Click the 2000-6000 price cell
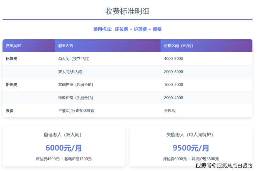Image resolution: width=258 pixels, height=171 pixels. pyautogui.click(x=173, y=72)
